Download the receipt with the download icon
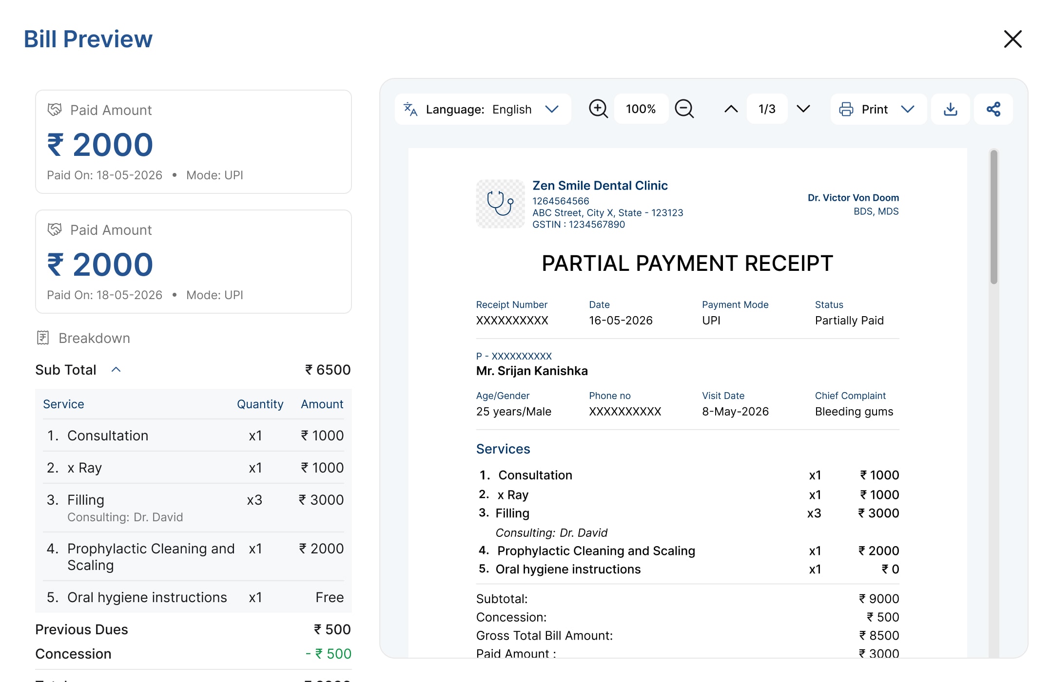 [951, 109]
